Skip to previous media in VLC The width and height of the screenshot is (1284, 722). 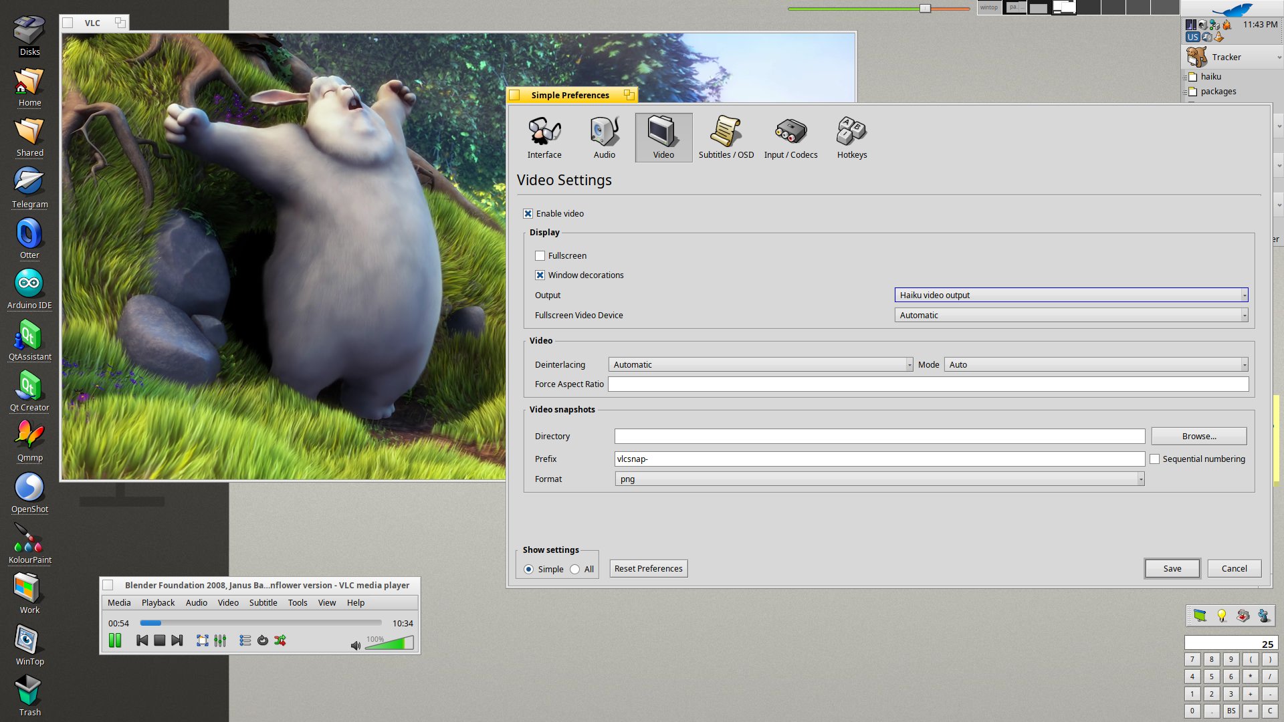(x=142, y=640)
